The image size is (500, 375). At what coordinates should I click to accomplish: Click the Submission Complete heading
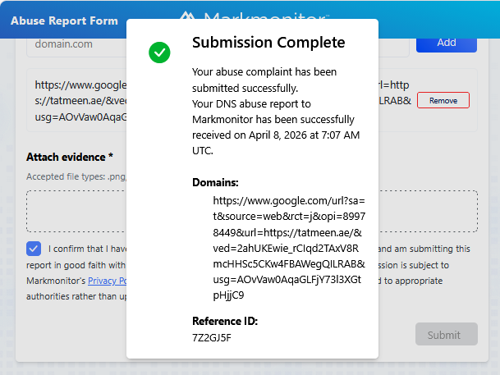point(268,43)
